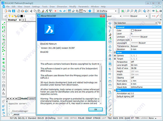The width and height of the screenshot is (163, 121).
Task: Click the Color ByLayer swatch in properties
Action: click(132, 30)
